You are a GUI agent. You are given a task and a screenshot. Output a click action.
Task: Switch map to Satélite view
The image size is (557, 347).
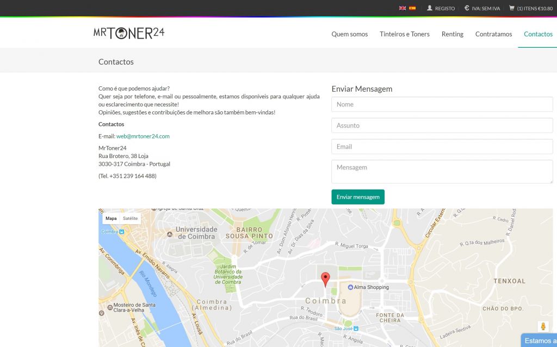click(131, 218)
